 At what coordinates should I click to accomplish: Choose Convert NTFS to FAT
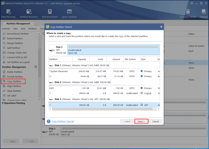pyautogui.click(x=17, y=57)
